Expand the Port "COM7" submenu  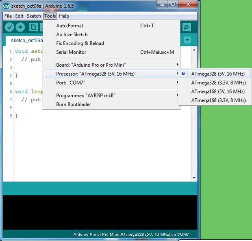111,83
